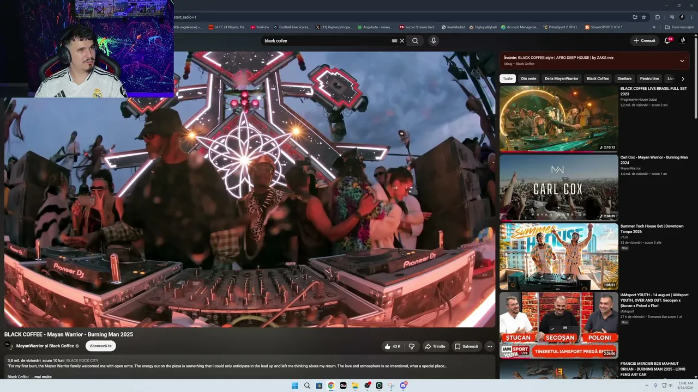The height and width of the screenshot is (392, 698).
Task: Click the 'Summer Tech House Set' video title
Action: pyautogui.click(x=652, y=229)
